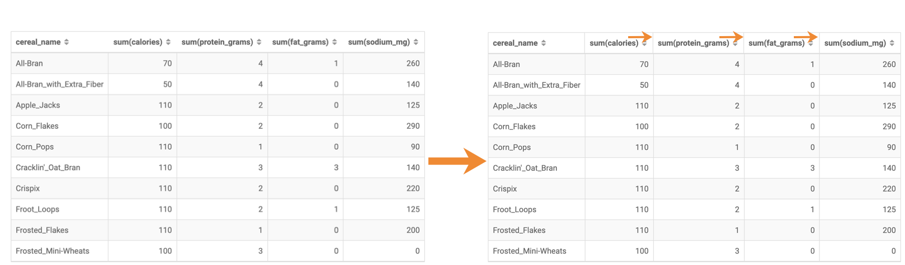Select Crispix cell in the right table

coord(505,189)
